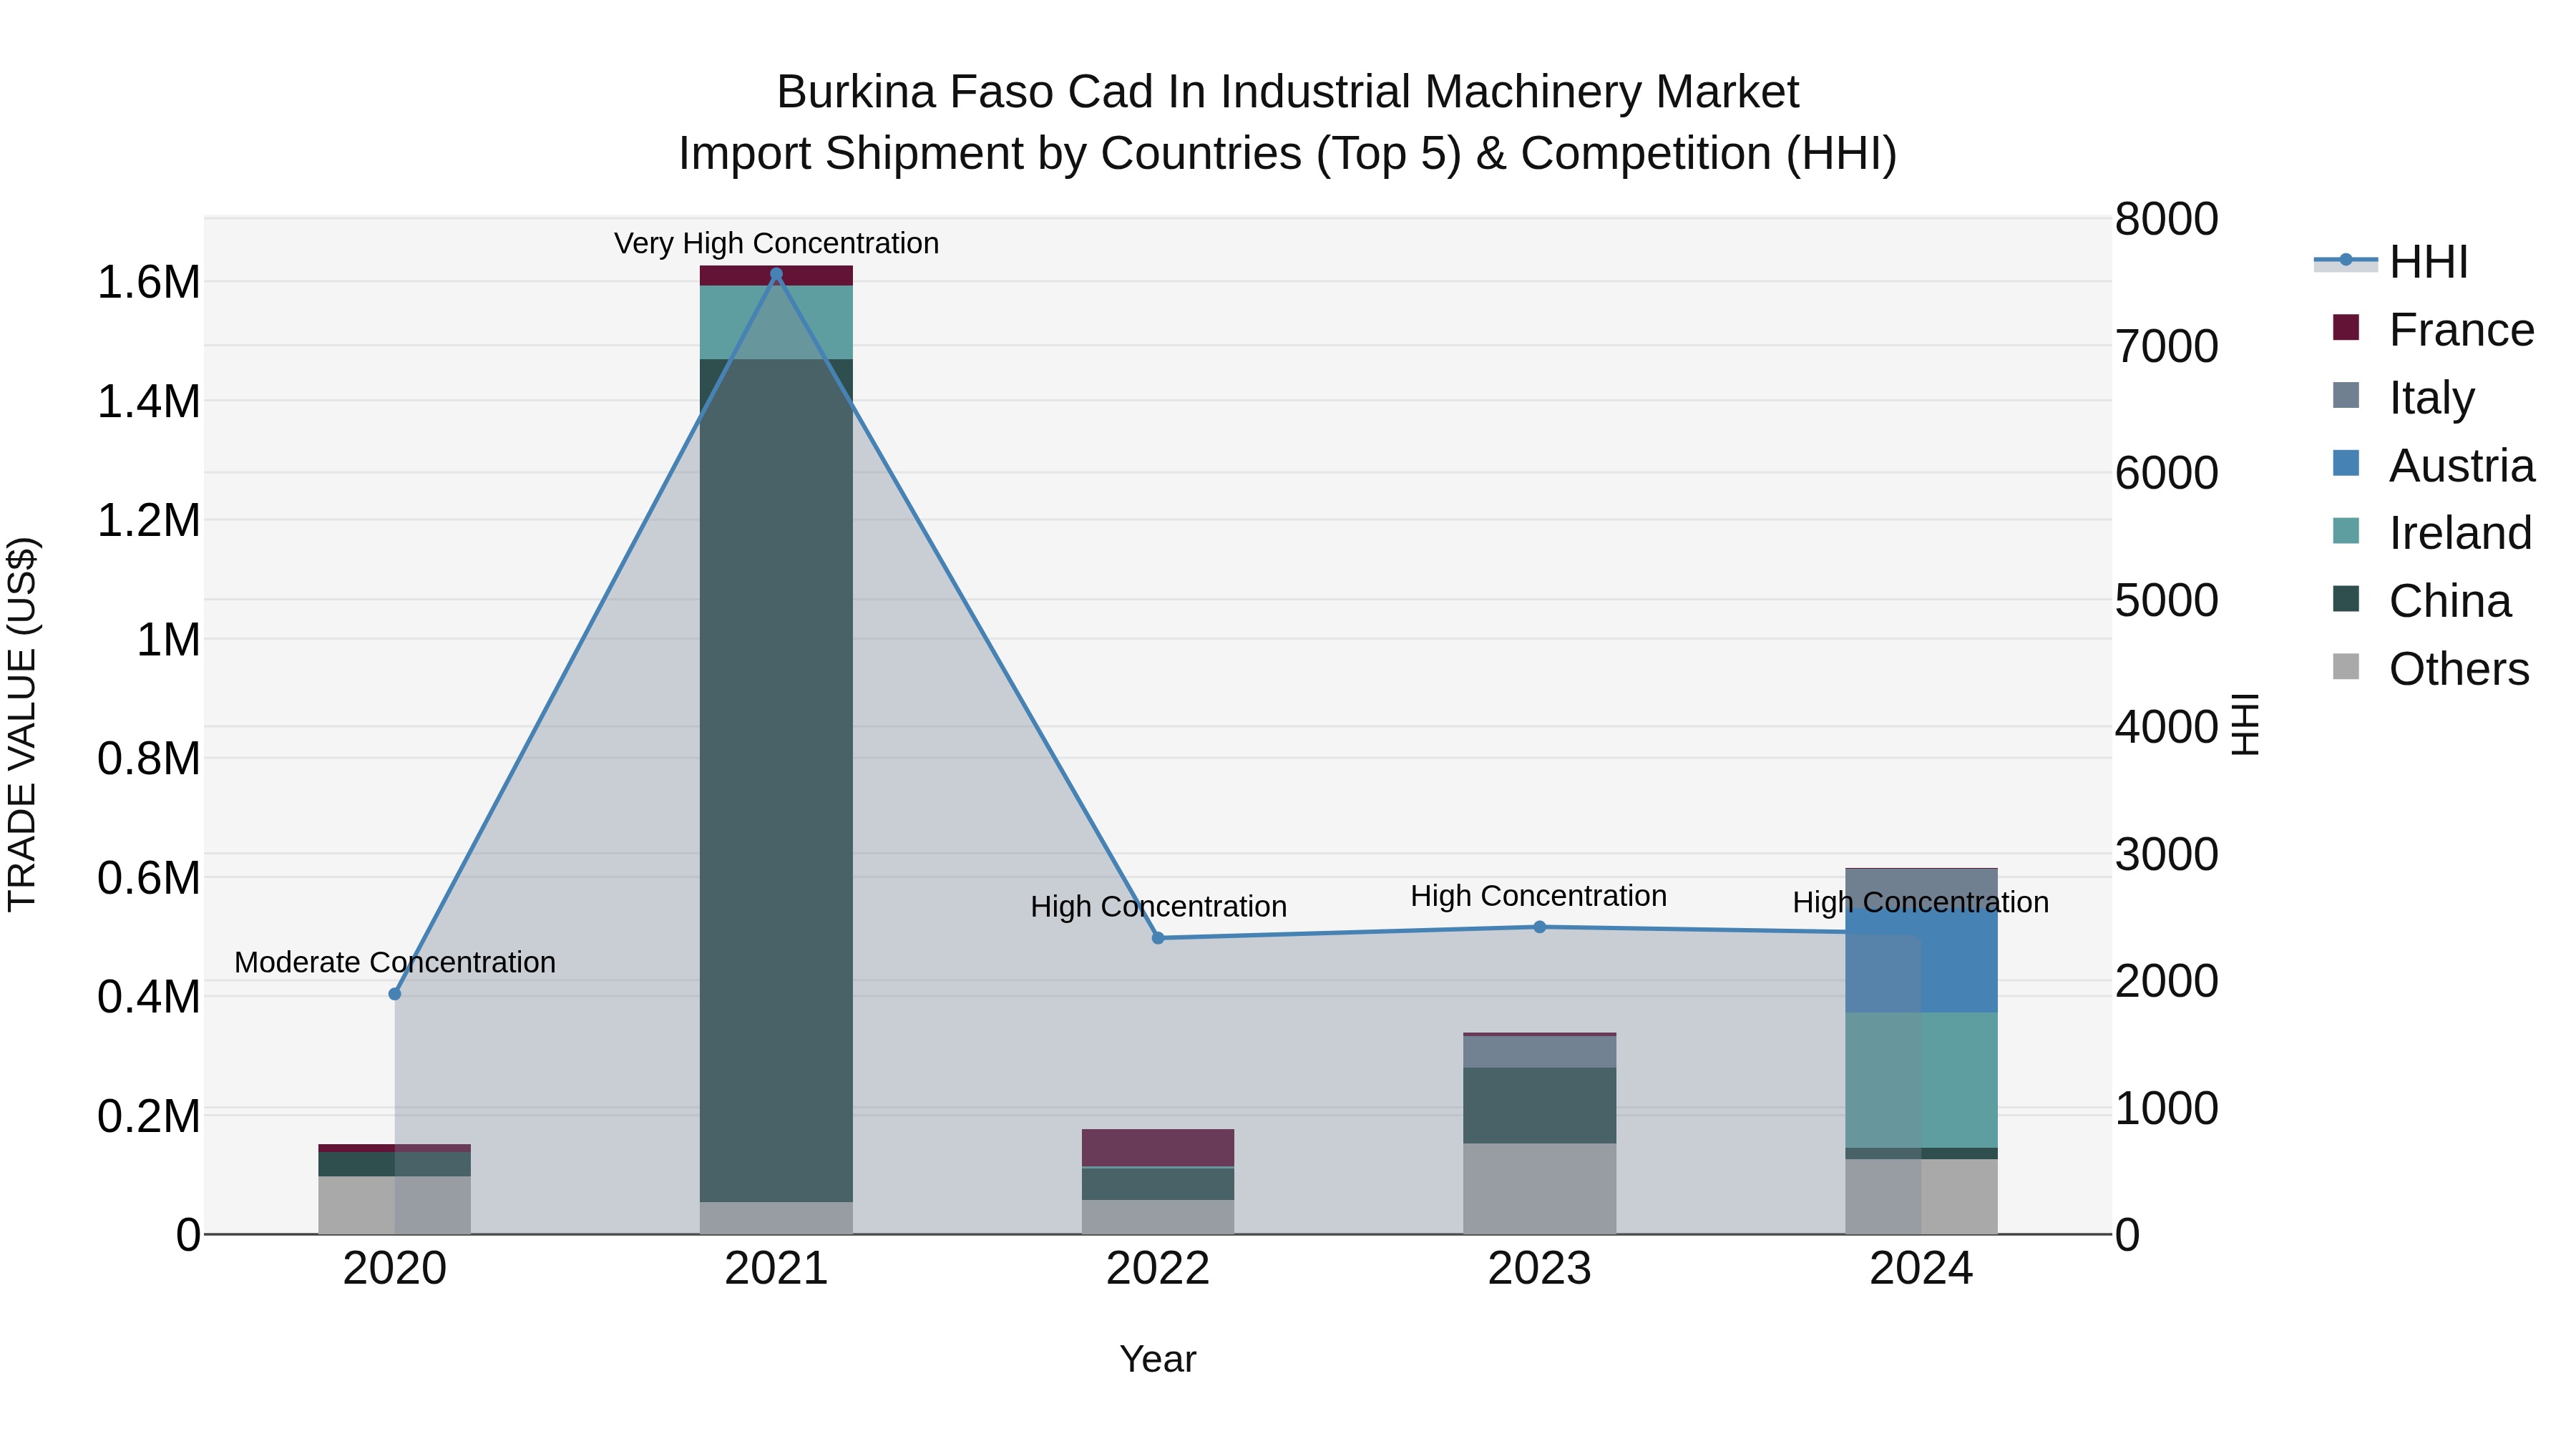The height and width of the screenshot is (1449, 2576).
Task: Click the France segment of 2022 bar
Action: point(1158,1148)
